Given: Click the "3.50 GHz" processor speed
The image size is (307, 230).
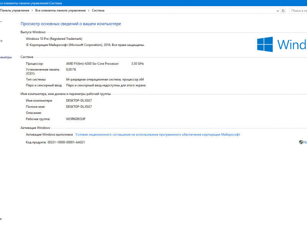Looking at the screenshot, I should (137, 64).
